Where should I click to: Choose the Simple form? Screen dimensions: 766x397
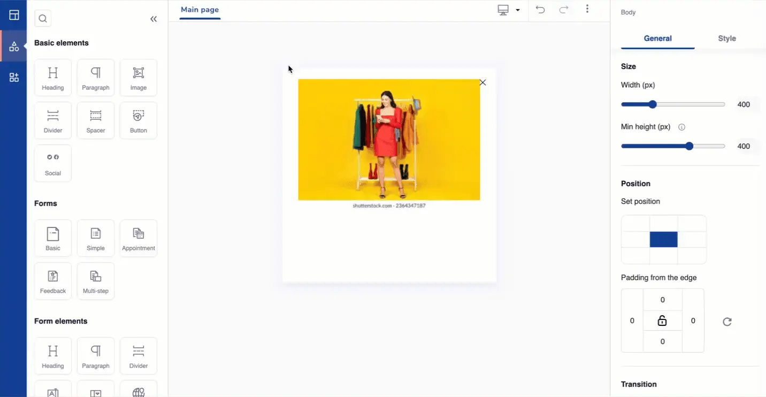coord(96,238)
